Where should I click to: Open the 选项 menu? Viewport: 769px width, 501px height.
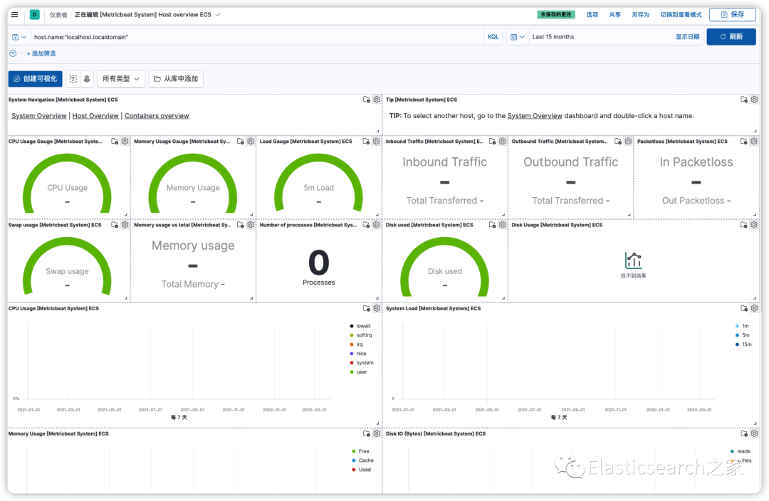tap(592, 15)
